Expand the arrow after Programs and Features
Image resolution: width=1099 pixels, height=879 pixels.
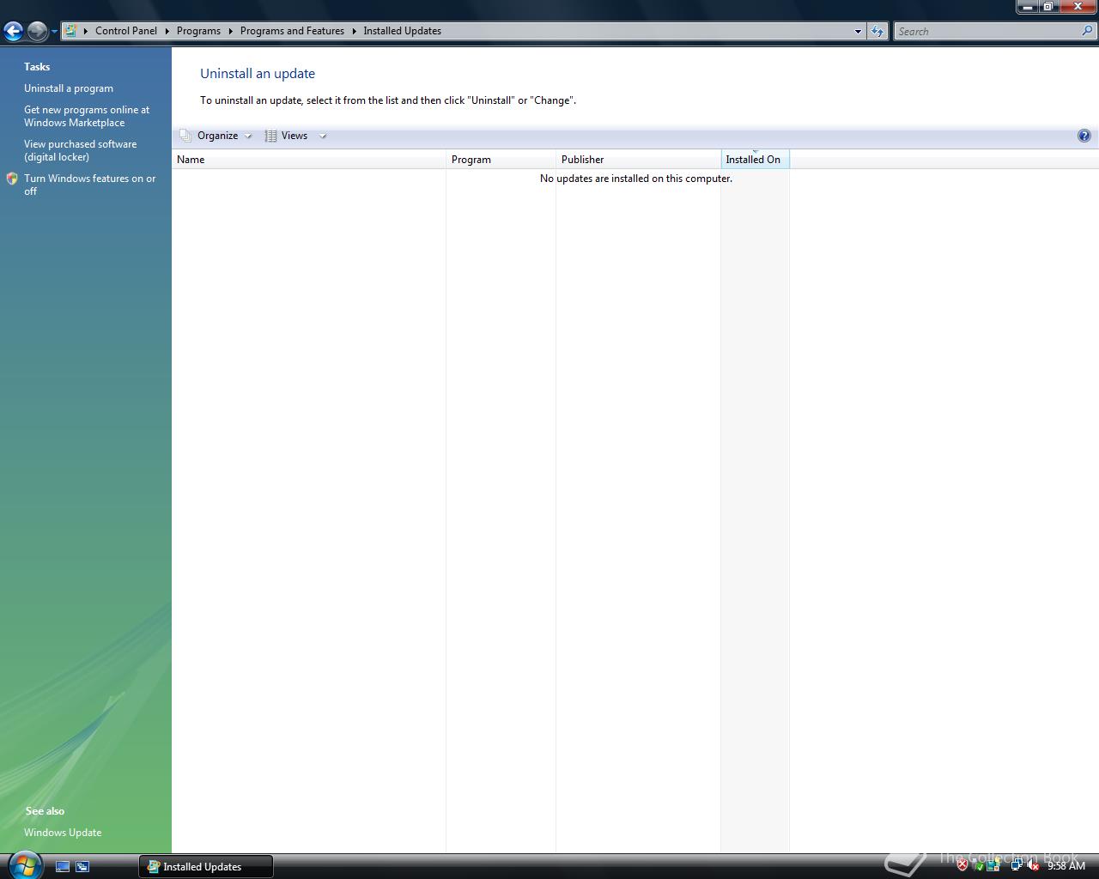click(x=354, y=31)
